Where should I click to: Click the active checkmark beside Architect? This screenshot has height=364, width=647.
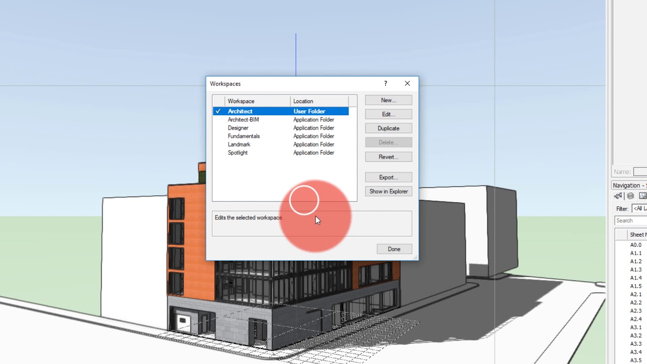pyautogui.click(x=218, y=111)
